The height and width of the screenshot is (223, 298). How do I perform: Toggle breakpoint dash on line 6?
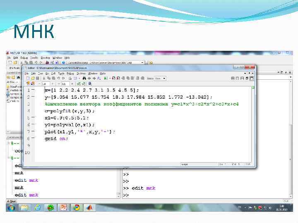coord(33,124)
